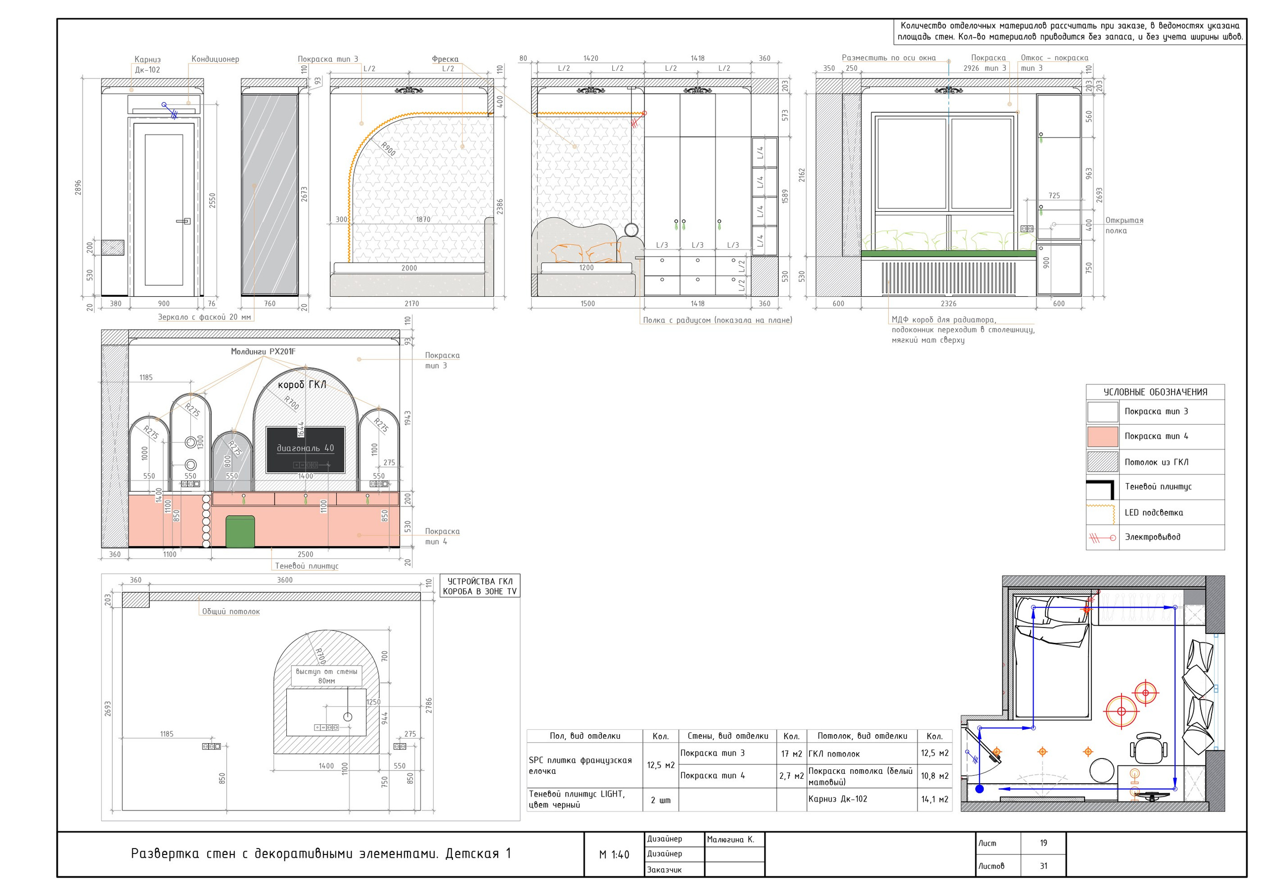This screenshot has width=1266, height=895.
Task: Click the door handle on the door elevation
Action: (x=183, y=221)
